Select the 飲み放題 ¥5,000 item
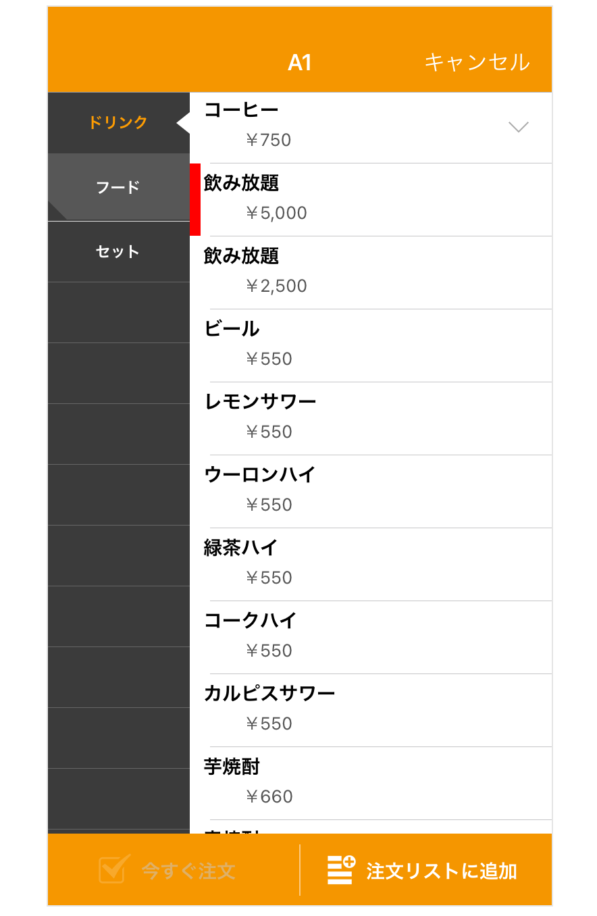Screen dimensions: 597x916 point(371,199)
